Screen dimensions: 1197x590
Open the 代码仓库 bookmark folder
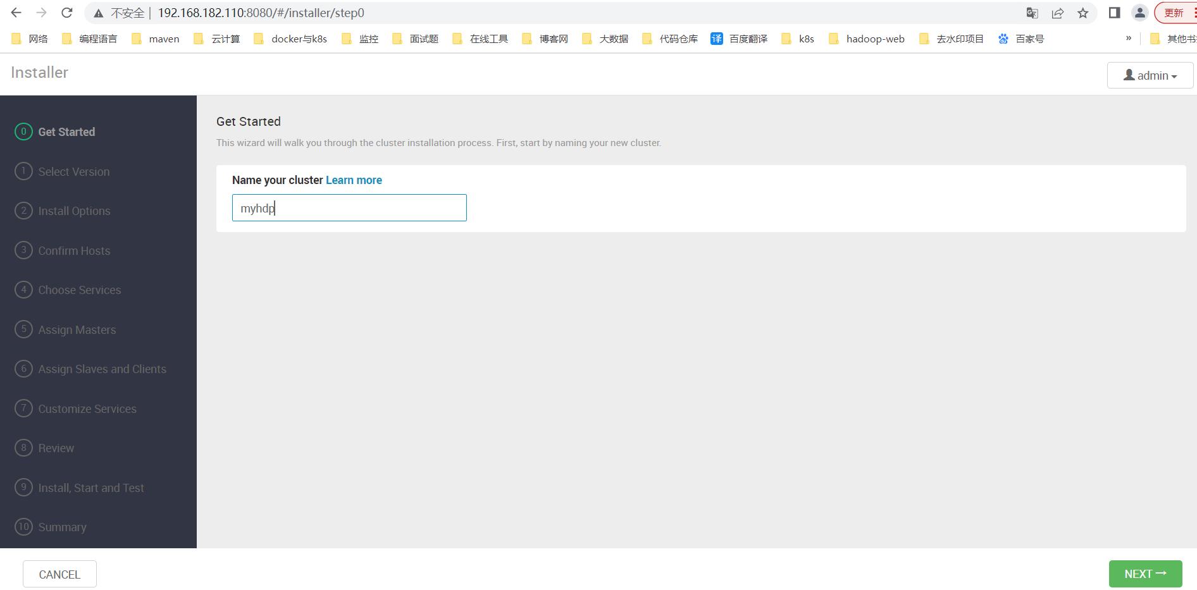click(x=669, y=39)
